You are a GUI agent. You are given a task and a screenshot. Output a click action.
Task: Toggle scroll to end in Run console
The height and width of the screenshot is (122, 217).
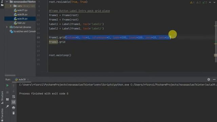[x=14, y=102]
